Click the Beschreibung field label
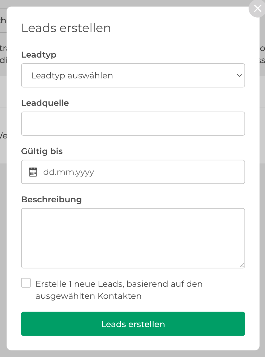The width and height of the screenshot is (265, 357). (51, 199)
